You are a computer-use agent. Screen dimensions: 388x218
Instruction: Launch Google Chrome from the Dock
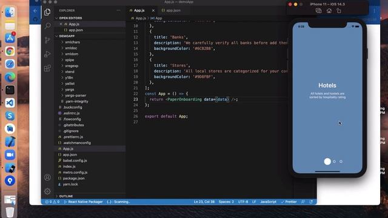(x=10, y=51)
